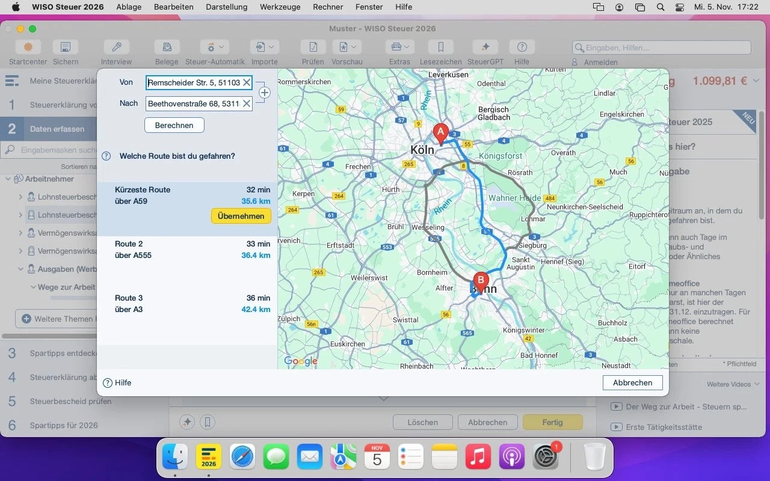Image resolution: width=770 pixels, height=481 pixels.
Task: Open the Rechner menu
Action: (x=328, y=7)
